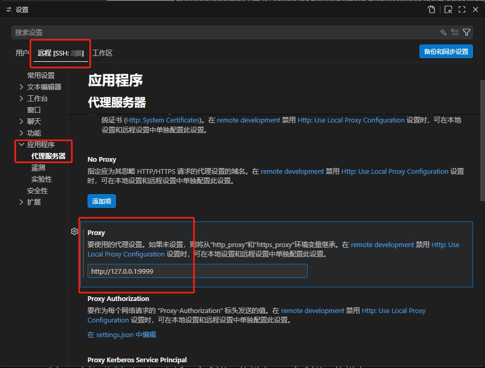
Task: Expand the 文本编辑器 tree chevron
Action: [x=21, y=87]
